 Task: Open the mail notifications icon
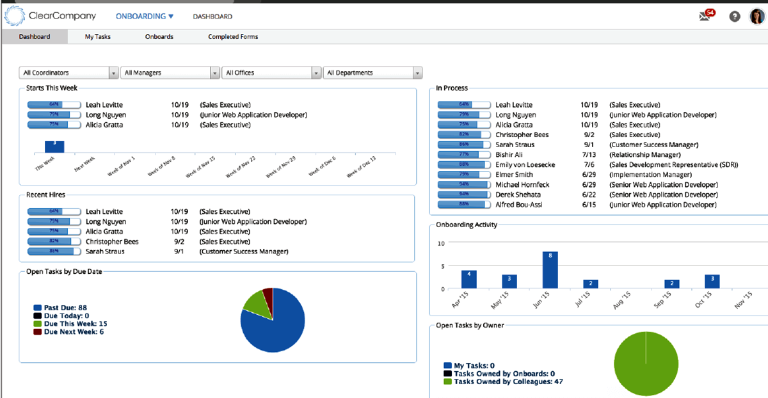coord(706,16)
